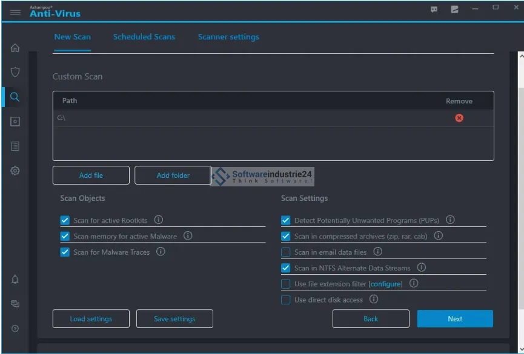The height and width of the screenshot is (354, 524).
Task: Switch to the Scheduled Scans tab
Action: [x=144, y=37]
